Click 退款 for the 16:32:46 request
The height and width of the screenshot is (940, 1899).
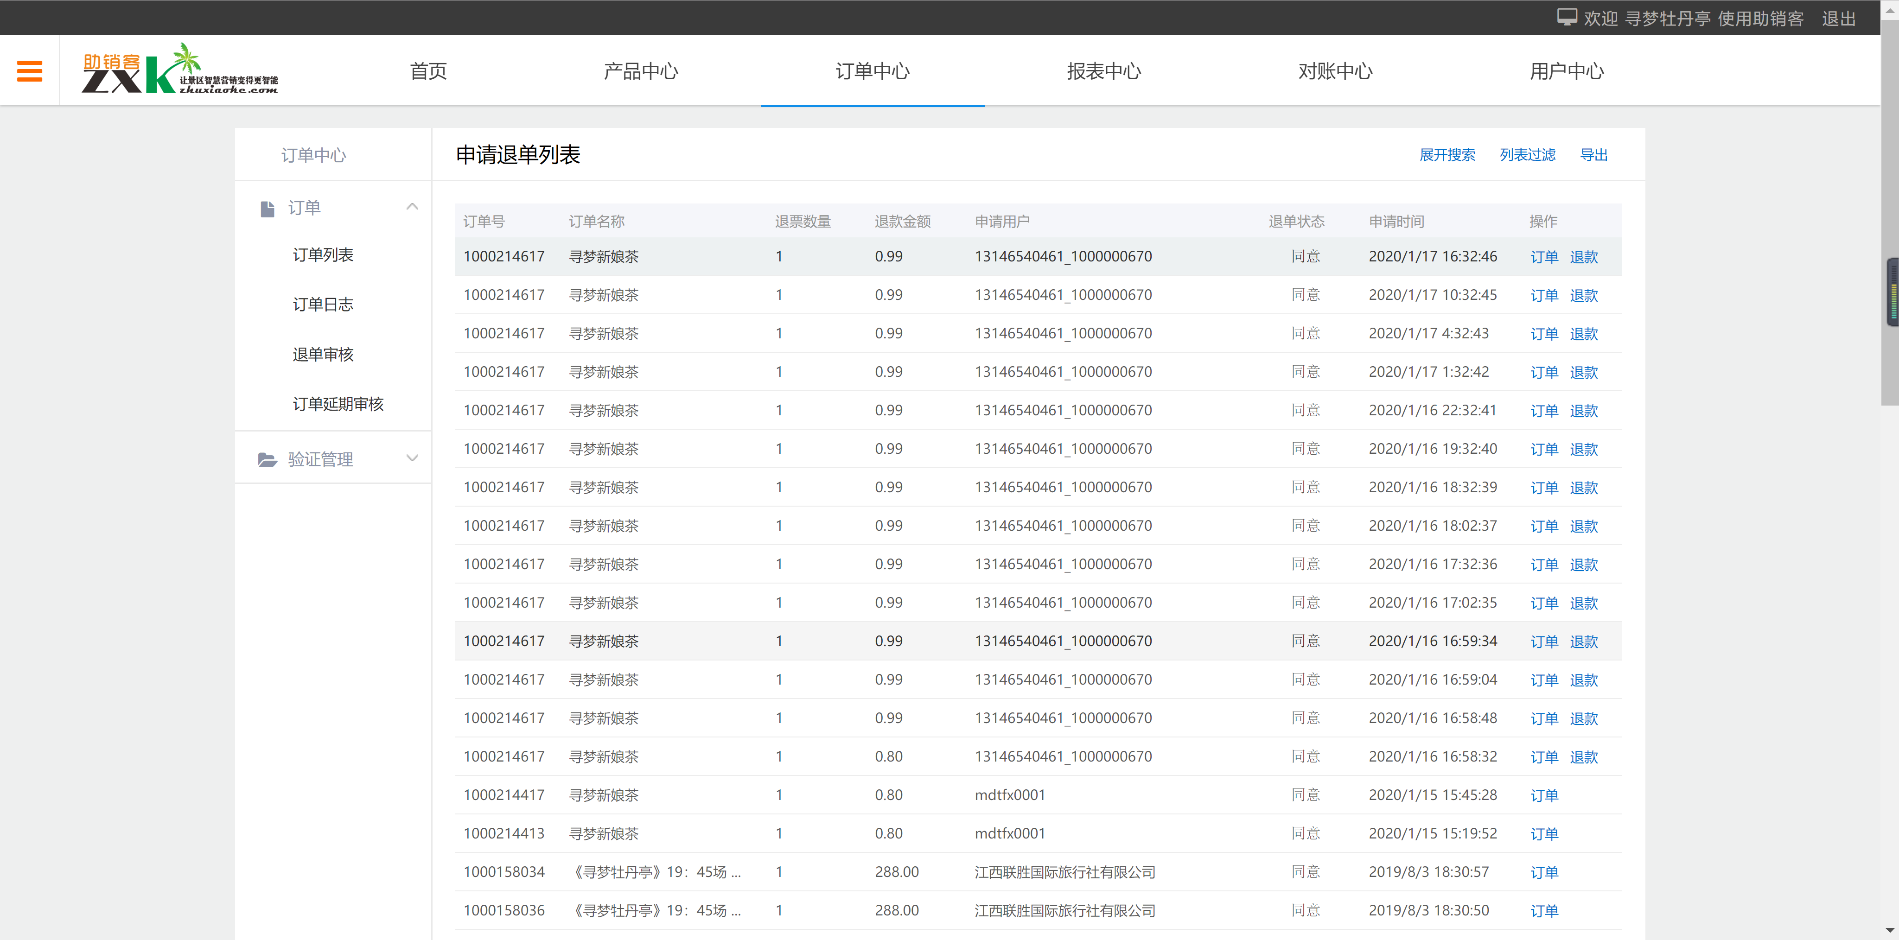pos(1583,257)
